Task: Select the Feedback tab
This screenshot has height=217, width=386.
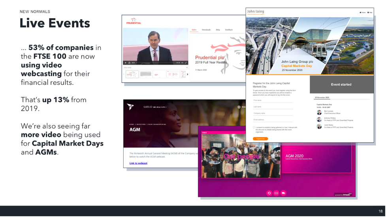Action: (x=229, y=30)
